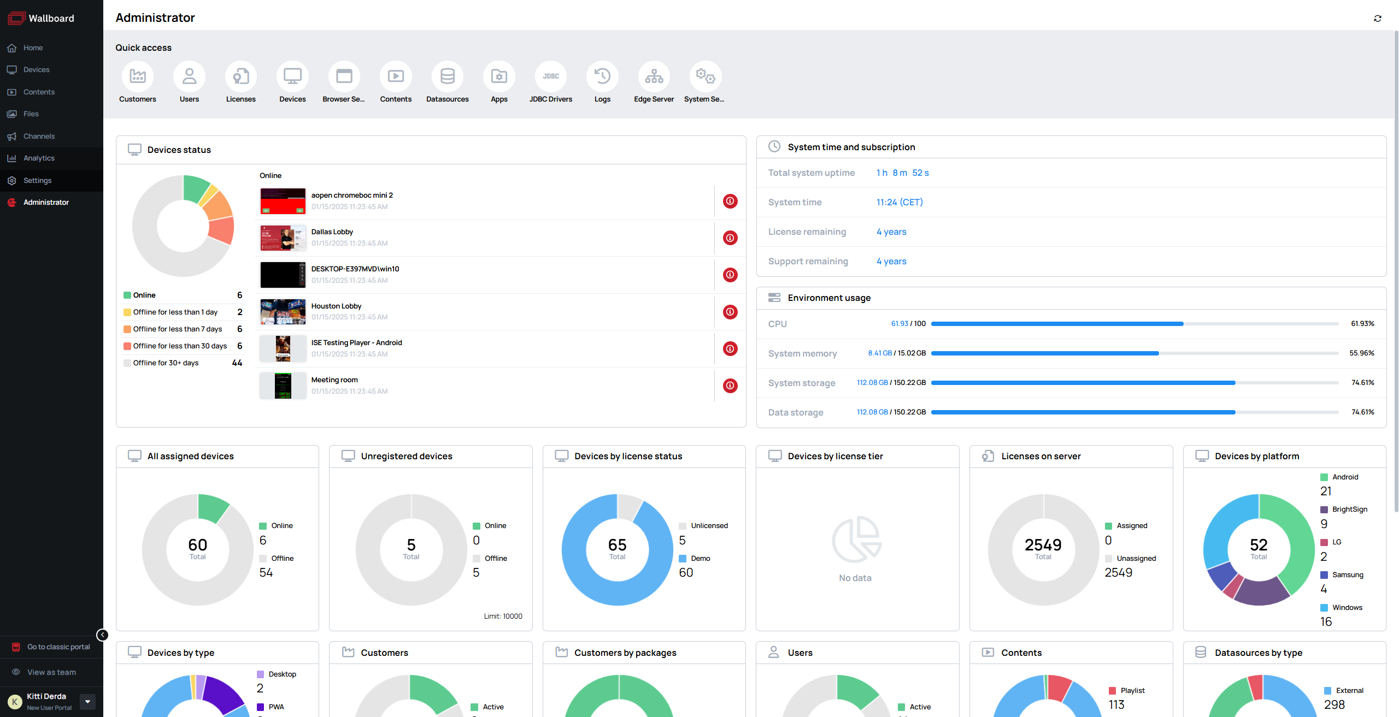
Task: Open System Settings from quick access
Action: tap(705, 77)
